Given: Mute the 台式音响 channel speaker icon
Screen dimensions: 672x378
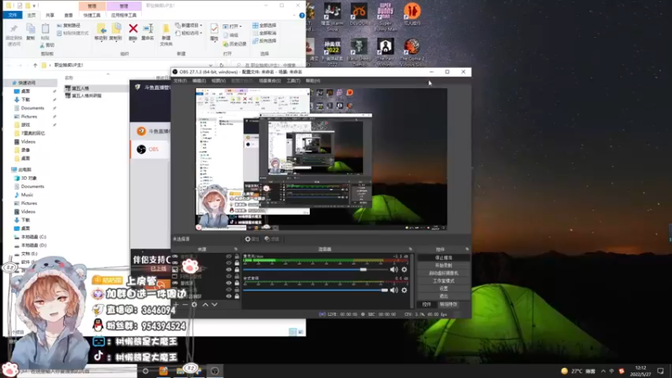Looking at the screenshot, I should point(393,290).
